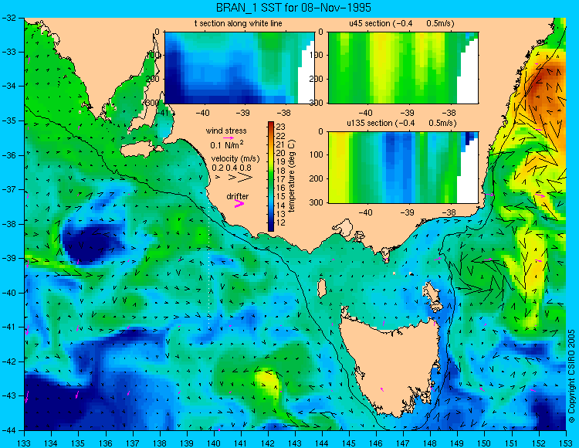Click the '20' tick on the color bar
579x448 pixels.
pos(280,153)
